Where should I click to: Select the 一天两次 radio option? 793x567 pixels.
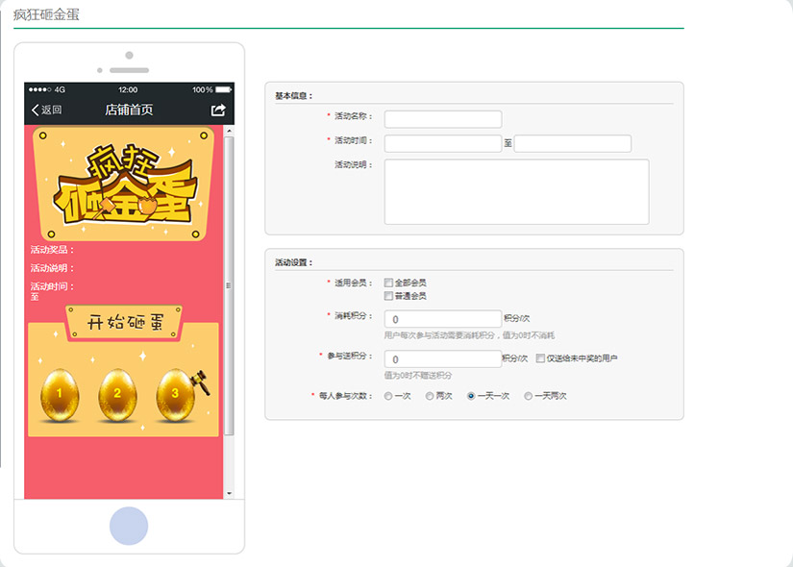coord(528,396)
